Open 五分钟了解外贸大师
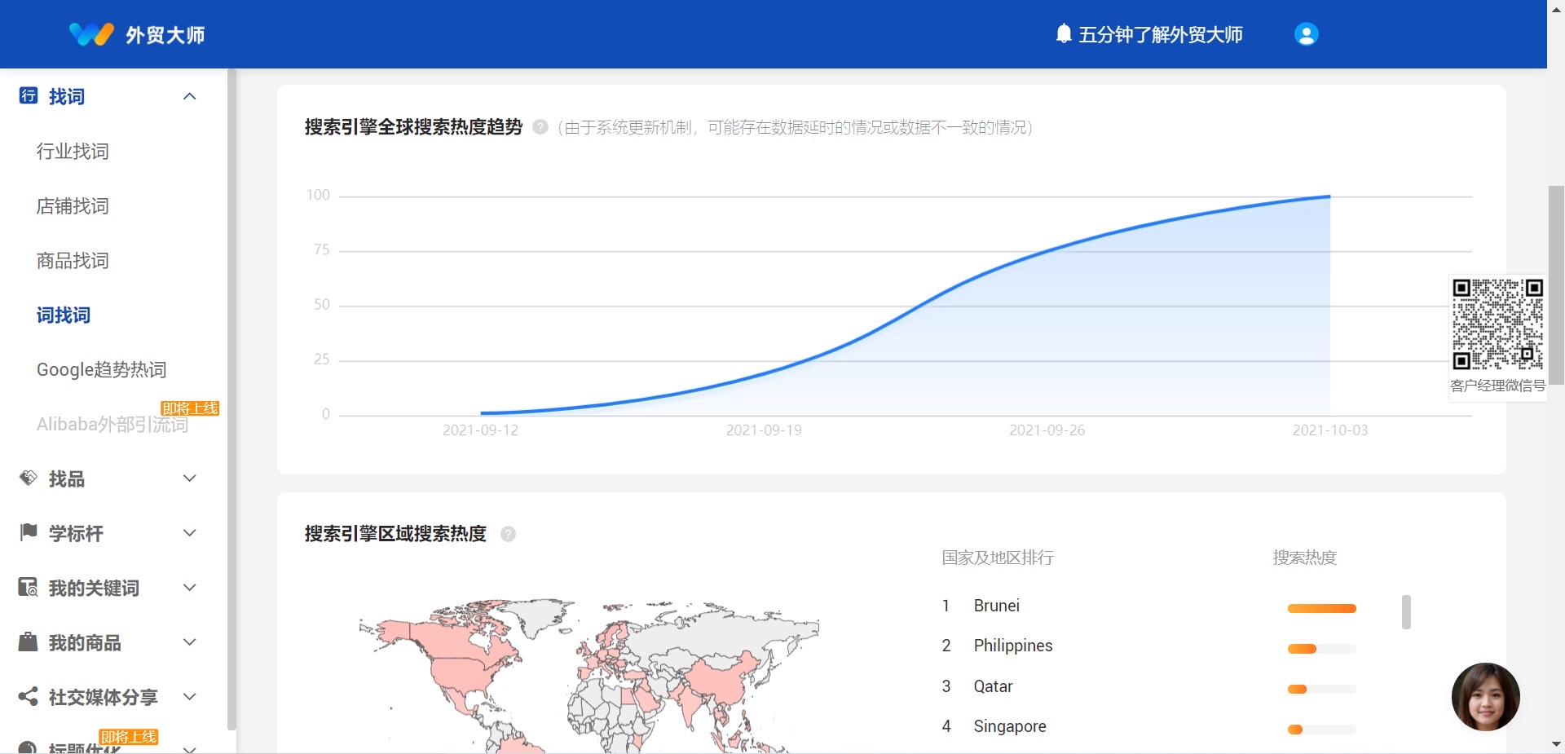The height and width of the screenshot is (754, 1565). tap(1160, 34)
